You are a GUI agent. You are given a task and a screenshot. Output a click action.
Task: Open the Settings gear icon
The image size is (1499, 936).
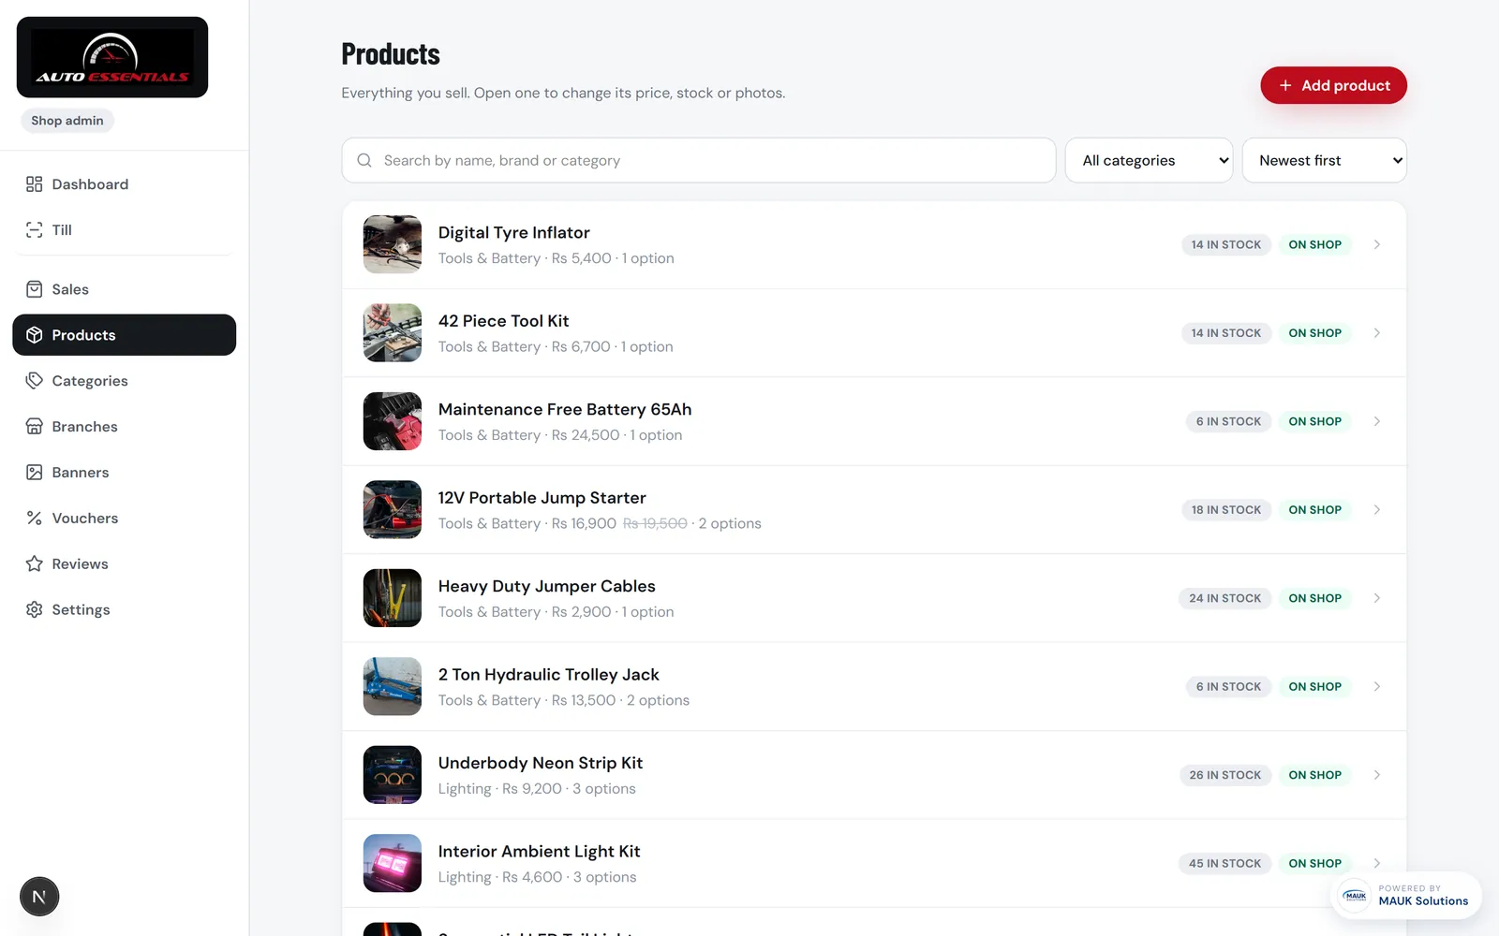click(35, 609)
